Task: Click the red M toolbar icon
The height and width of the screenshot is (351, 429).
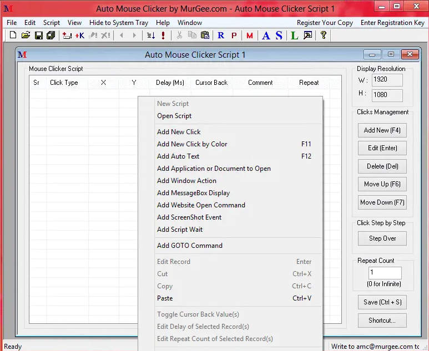Action: 250,35
